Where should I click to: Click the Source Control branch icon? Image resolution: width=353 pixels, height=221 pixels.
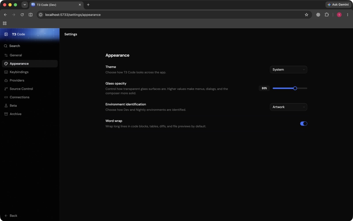(x=6, y=89)
